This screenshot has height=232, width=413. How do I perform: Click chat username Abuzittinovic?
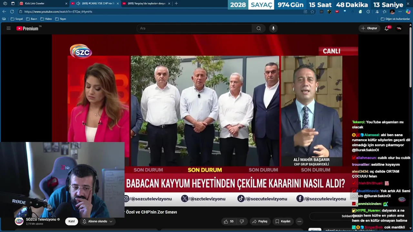(x=368, y=191)
